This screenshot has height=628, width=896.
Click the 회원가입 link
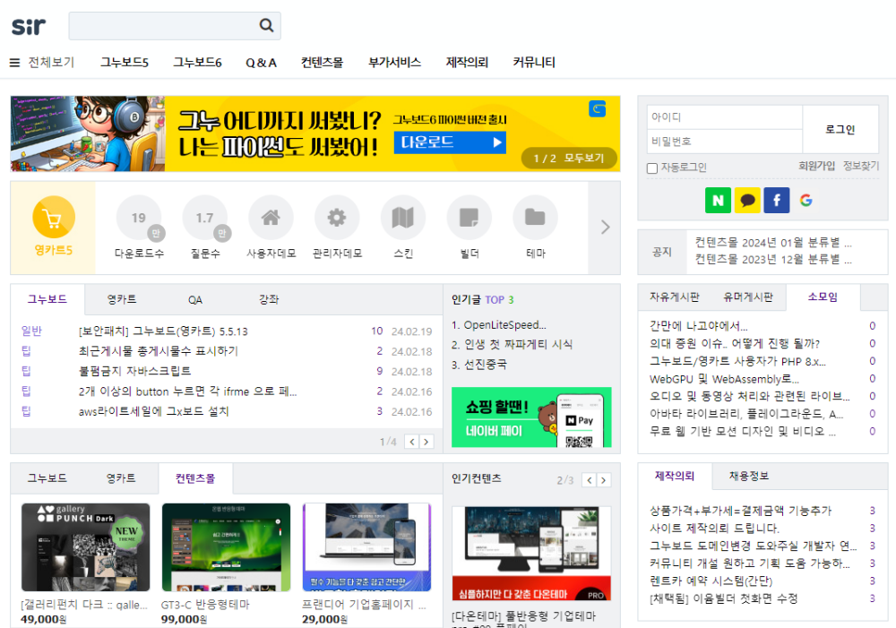point(816,166)
